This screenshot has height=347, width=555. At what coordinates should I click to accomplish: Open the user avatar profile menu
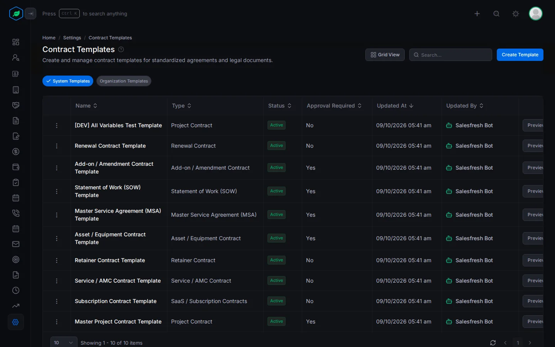coord(536,13)
